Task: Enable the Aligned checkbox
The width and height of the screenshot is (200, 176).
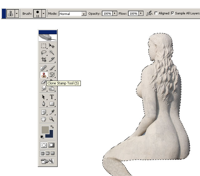Action: pyautogui.click(x=156, y=13)
